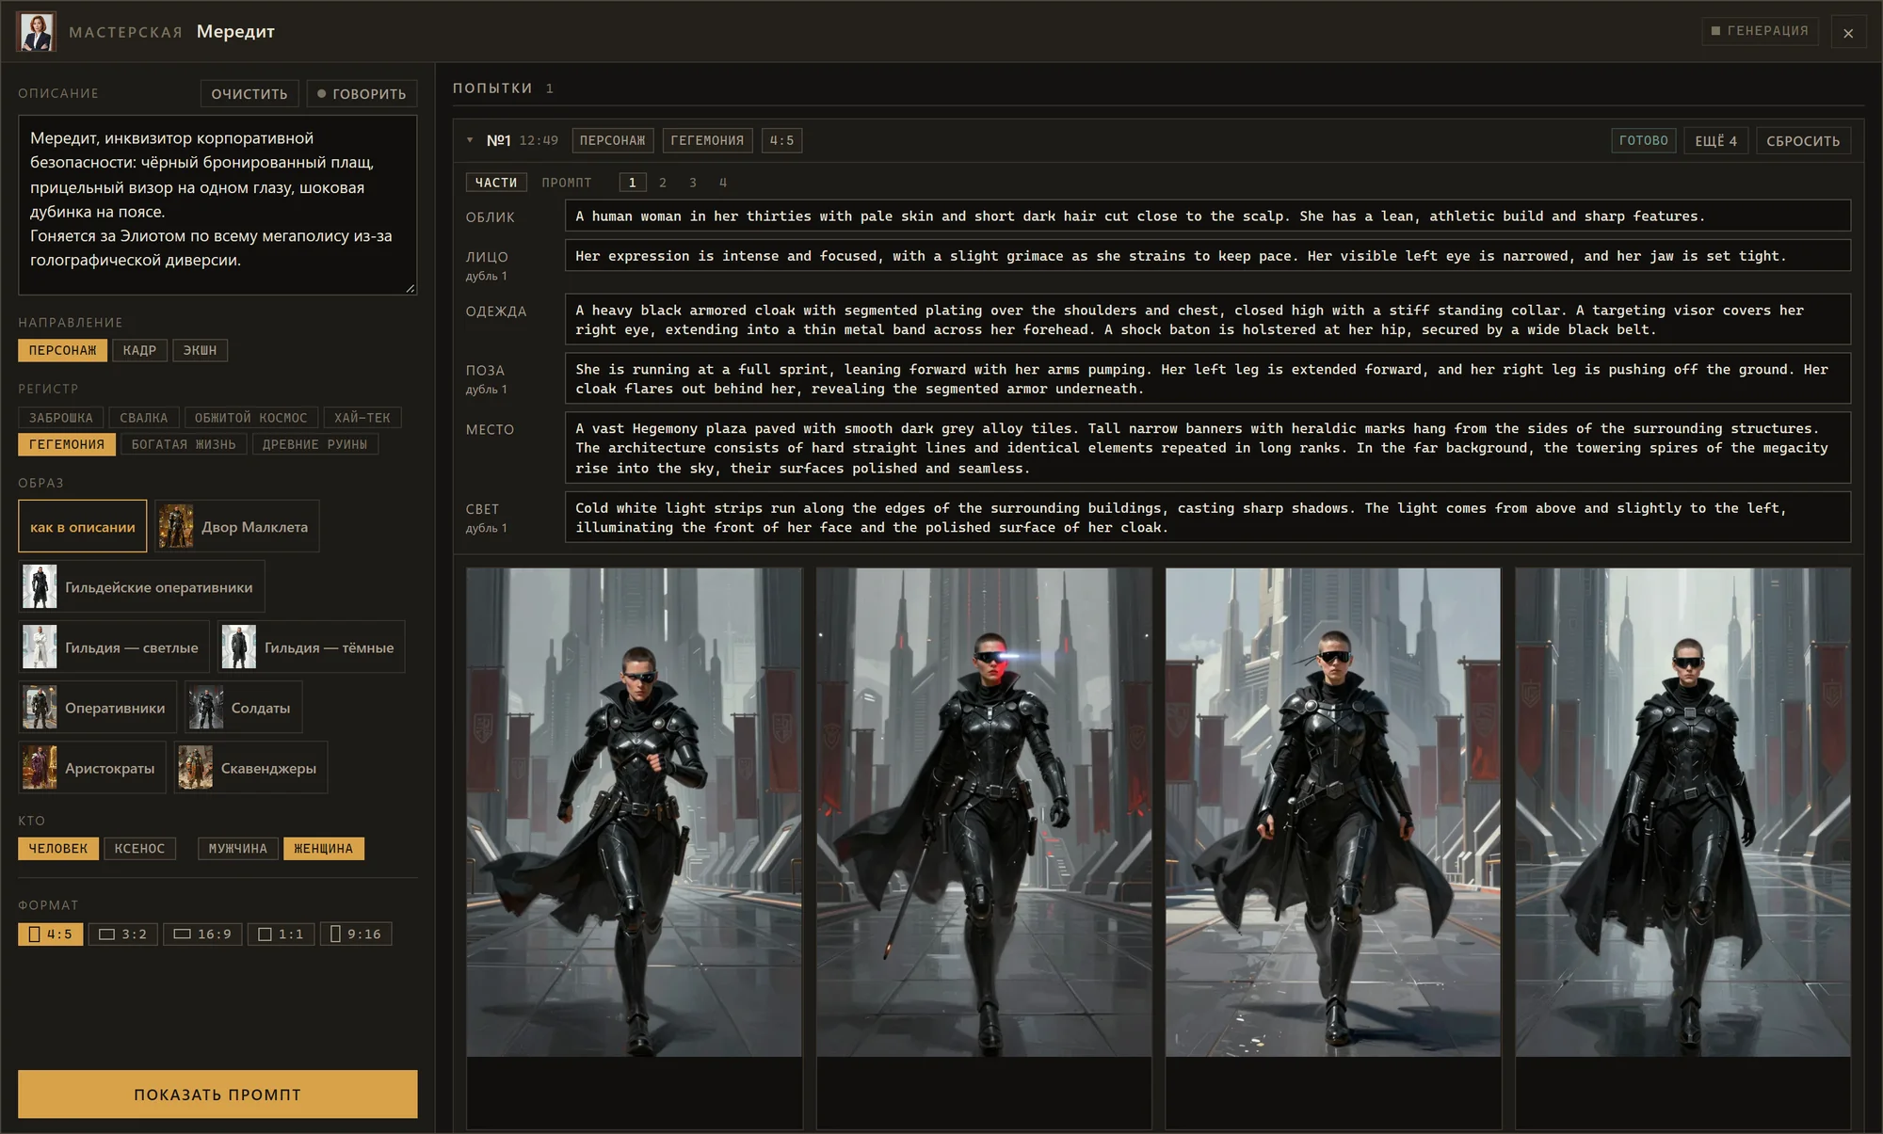The height and width of the screenshot is (1134, 1883).
Task: Pick the Гильдия — светлые style preset
Action: pyautogui.click(x=114, y=647)
